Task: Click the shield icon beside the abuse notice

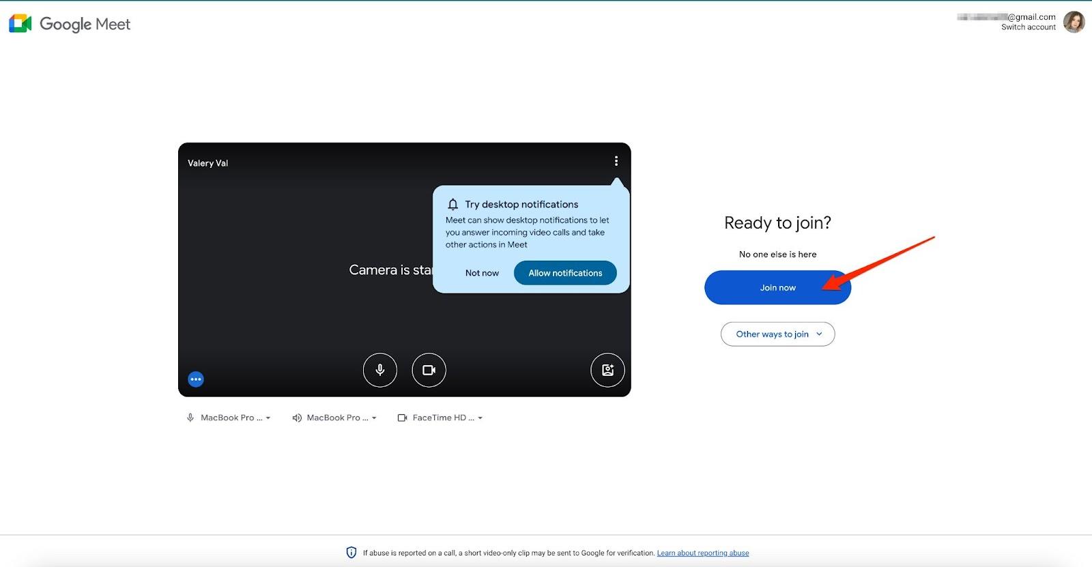Action: click(x=351, y=553)
